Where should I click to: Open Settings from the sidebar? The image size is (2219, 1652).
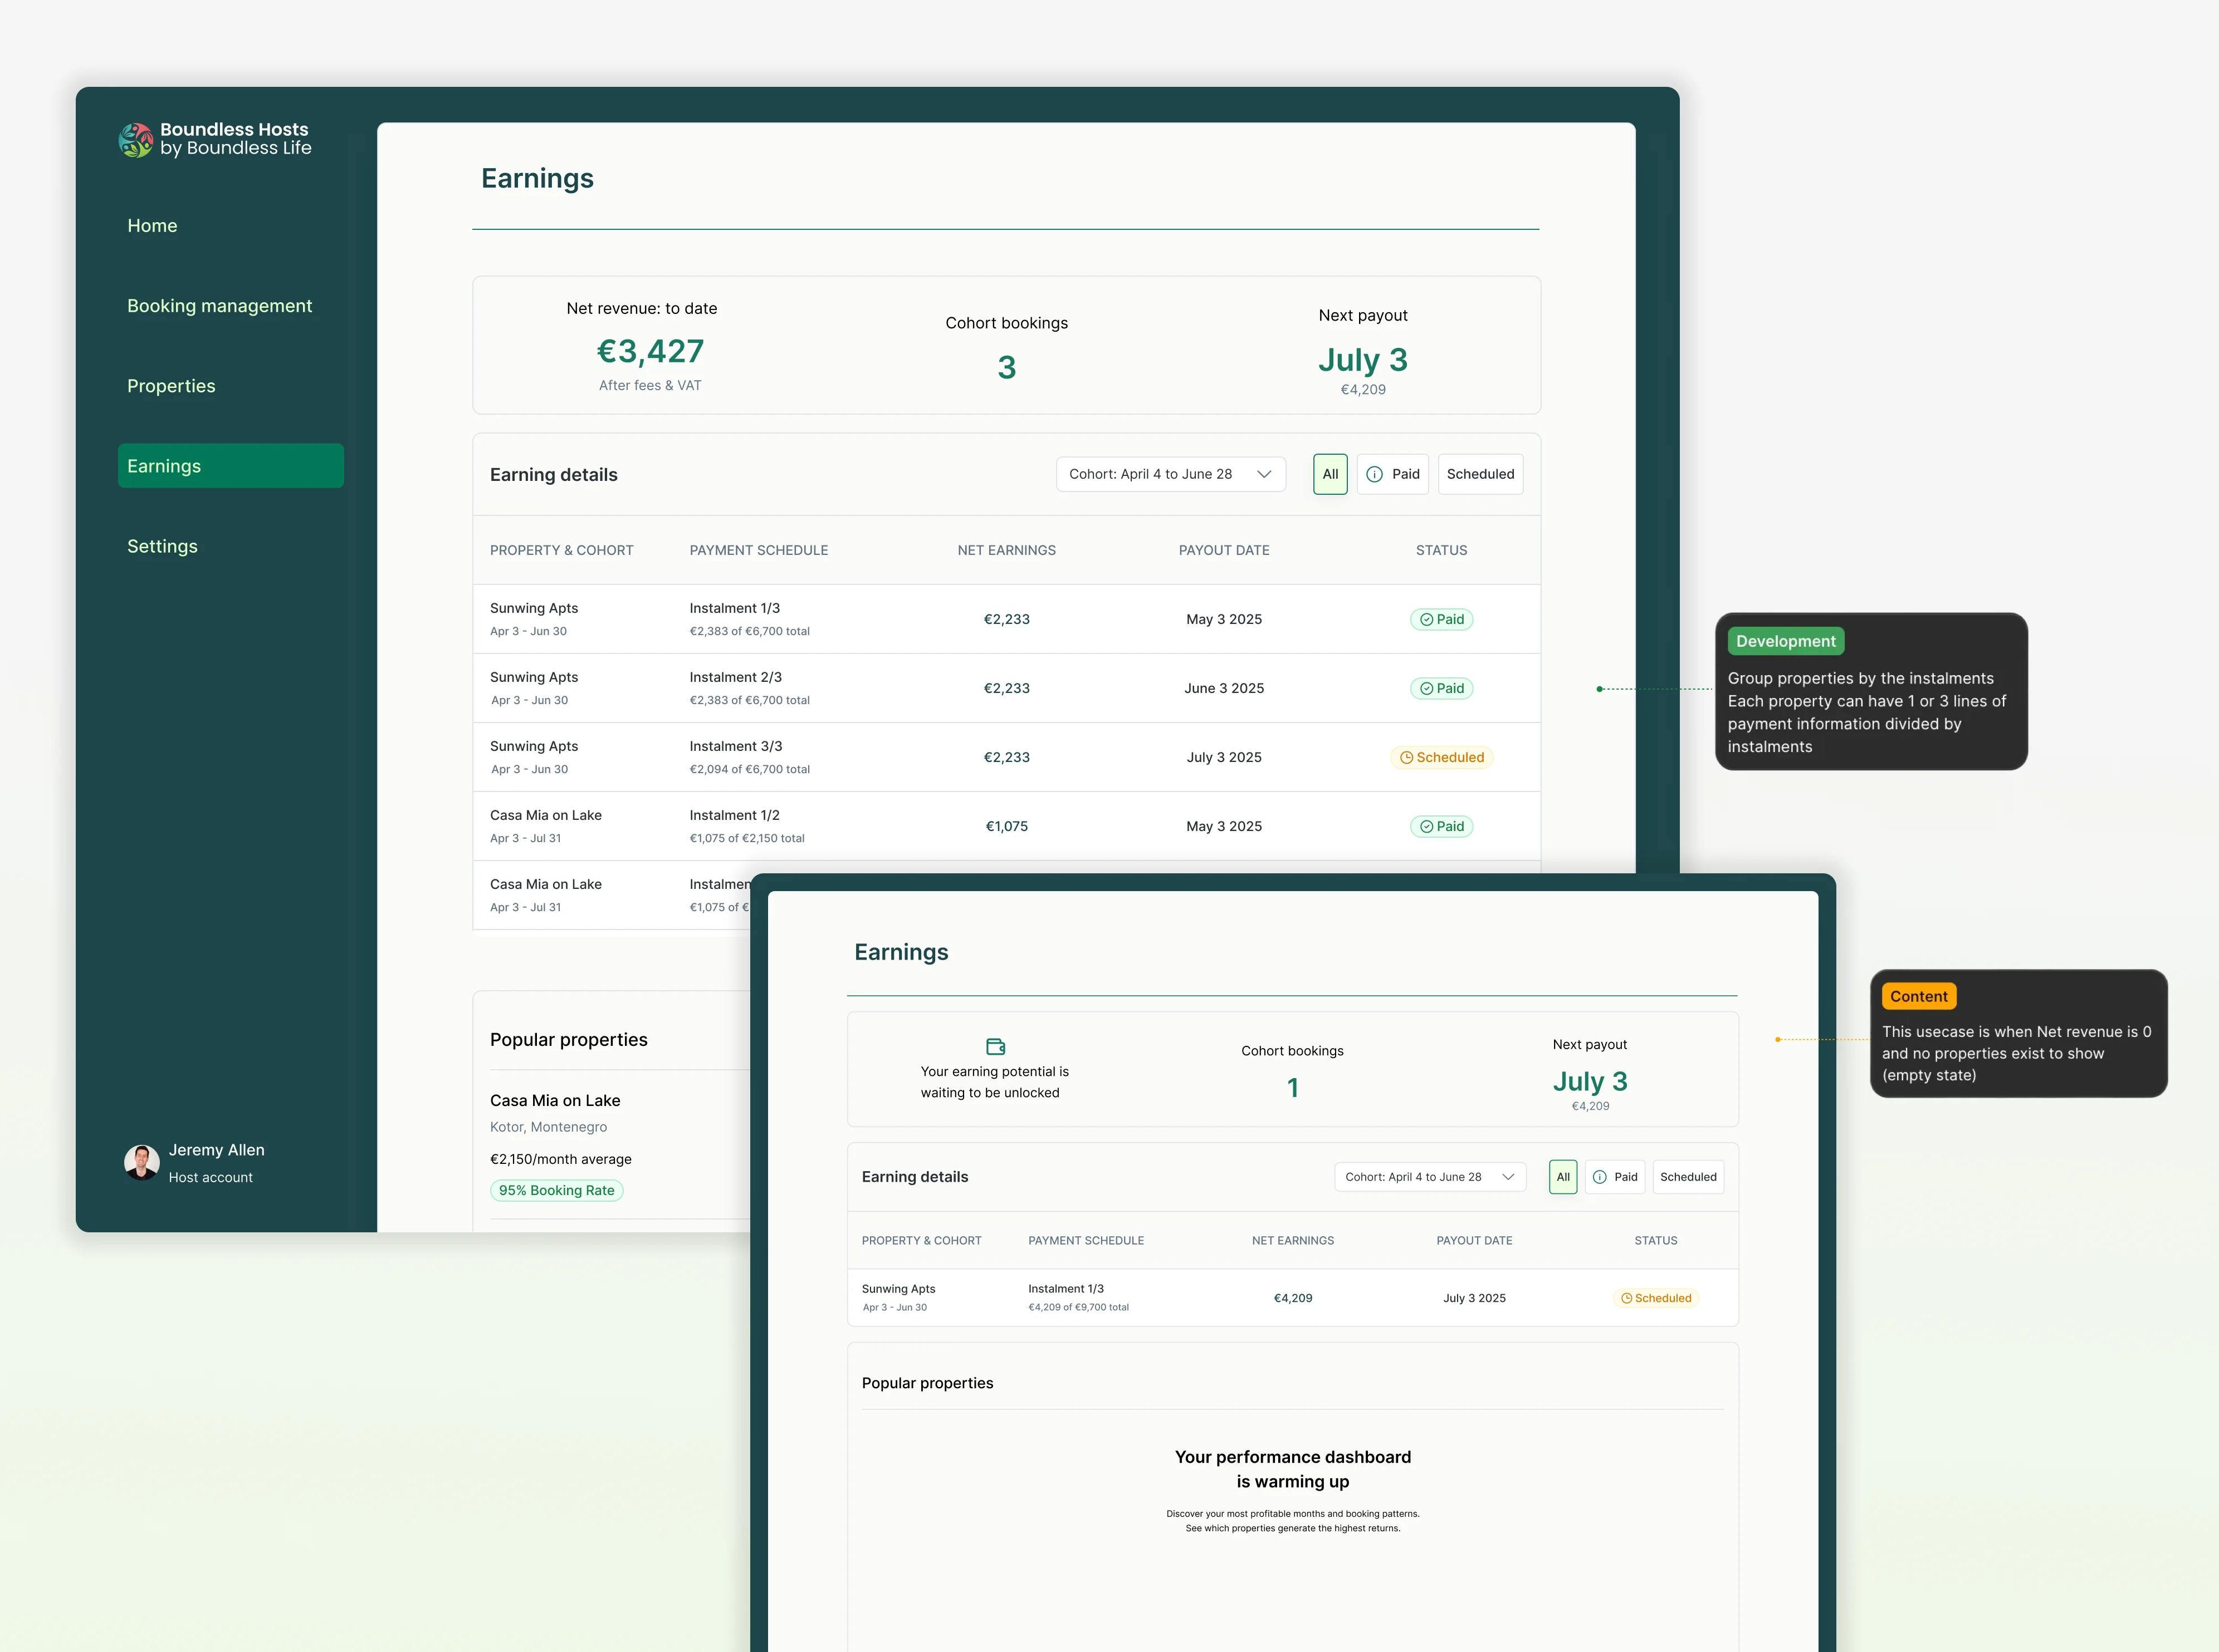point(162,546)
